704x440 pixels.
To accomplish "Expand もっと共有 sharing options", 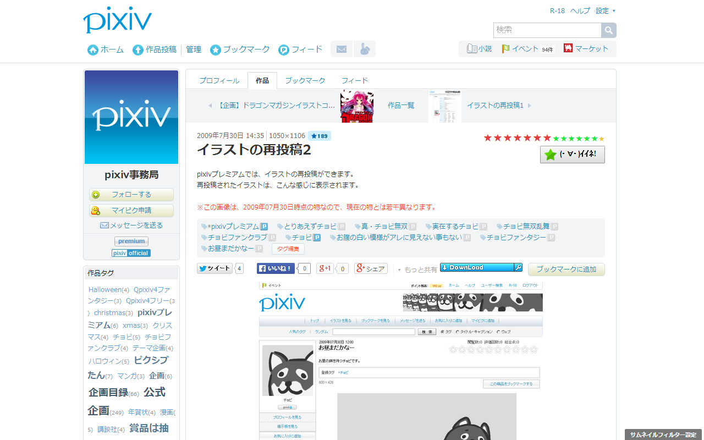I will pos(417,269).
